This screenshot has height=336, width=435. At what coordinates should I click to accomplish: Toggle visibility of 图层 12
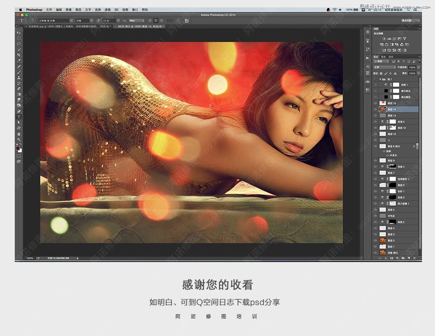pos(375,128)
